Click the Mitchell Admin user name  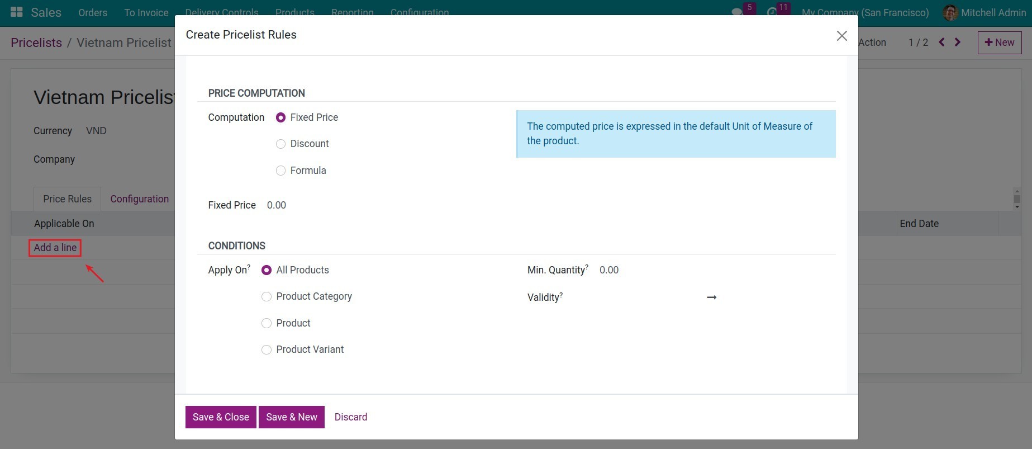tap(993, 12)
